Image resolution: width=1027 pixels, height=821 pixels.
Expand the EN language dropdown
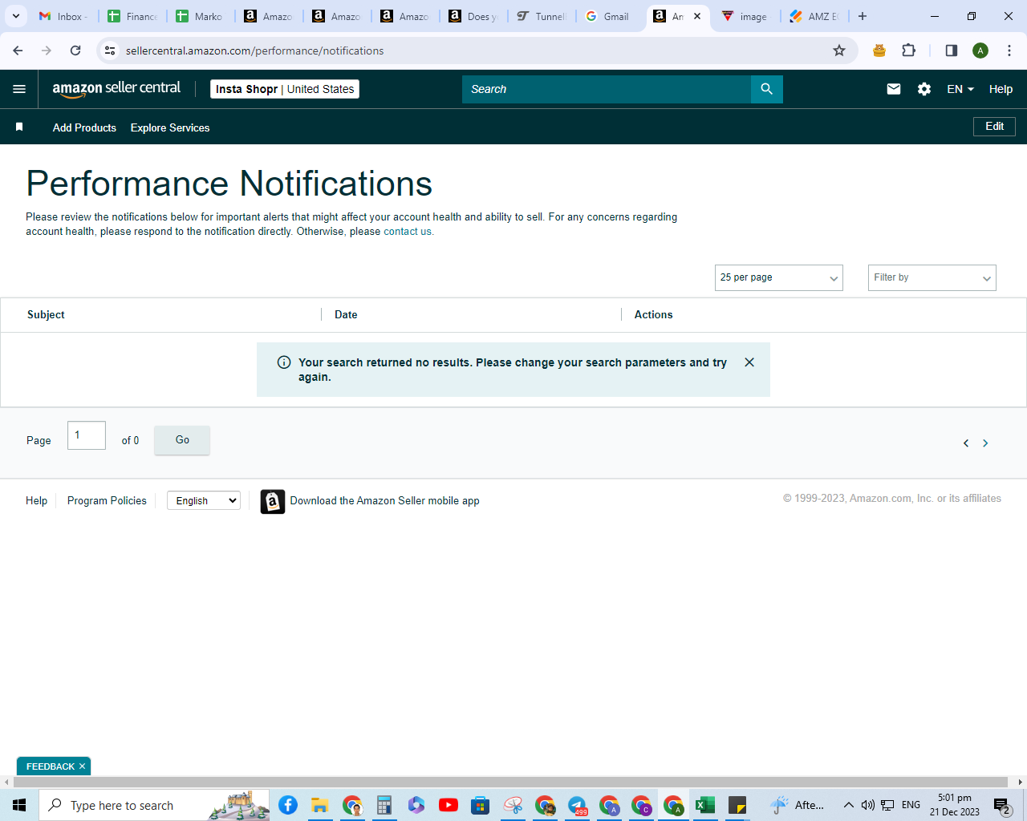[x=960, y=89]
